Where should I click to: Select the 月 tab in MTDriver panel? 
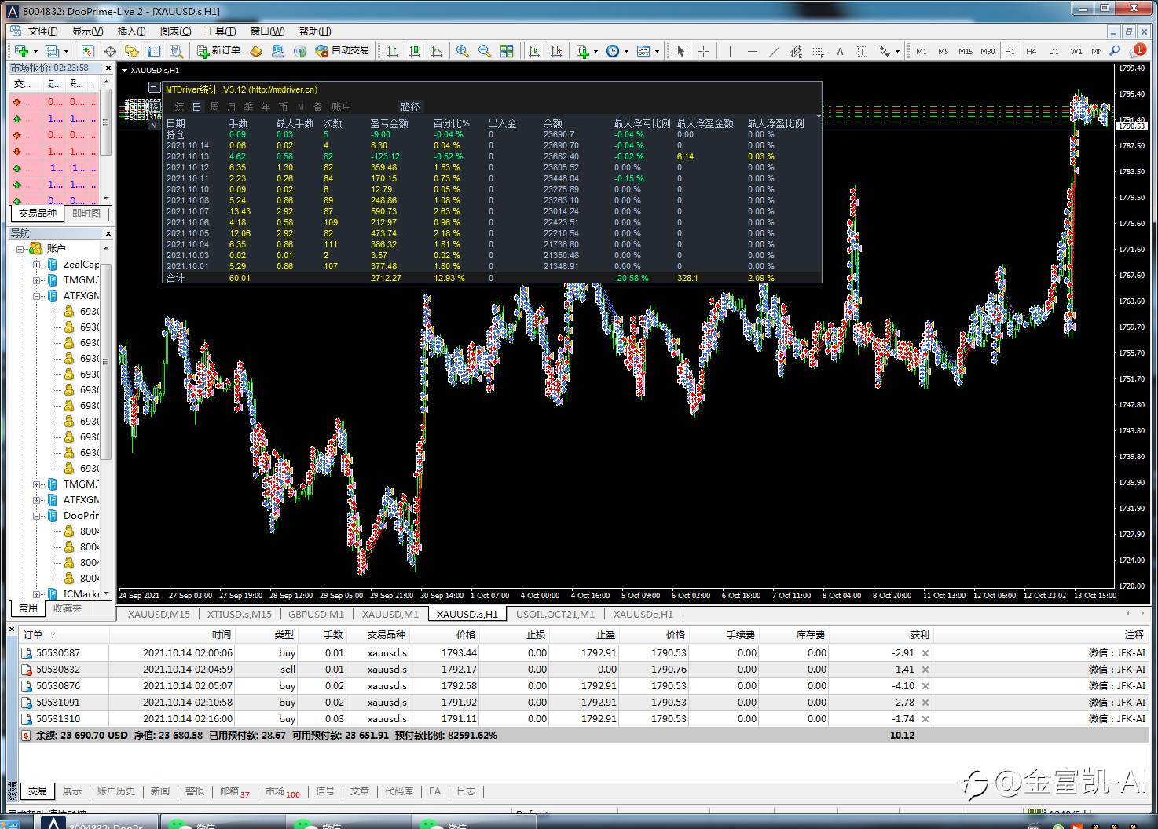point(231,107)
